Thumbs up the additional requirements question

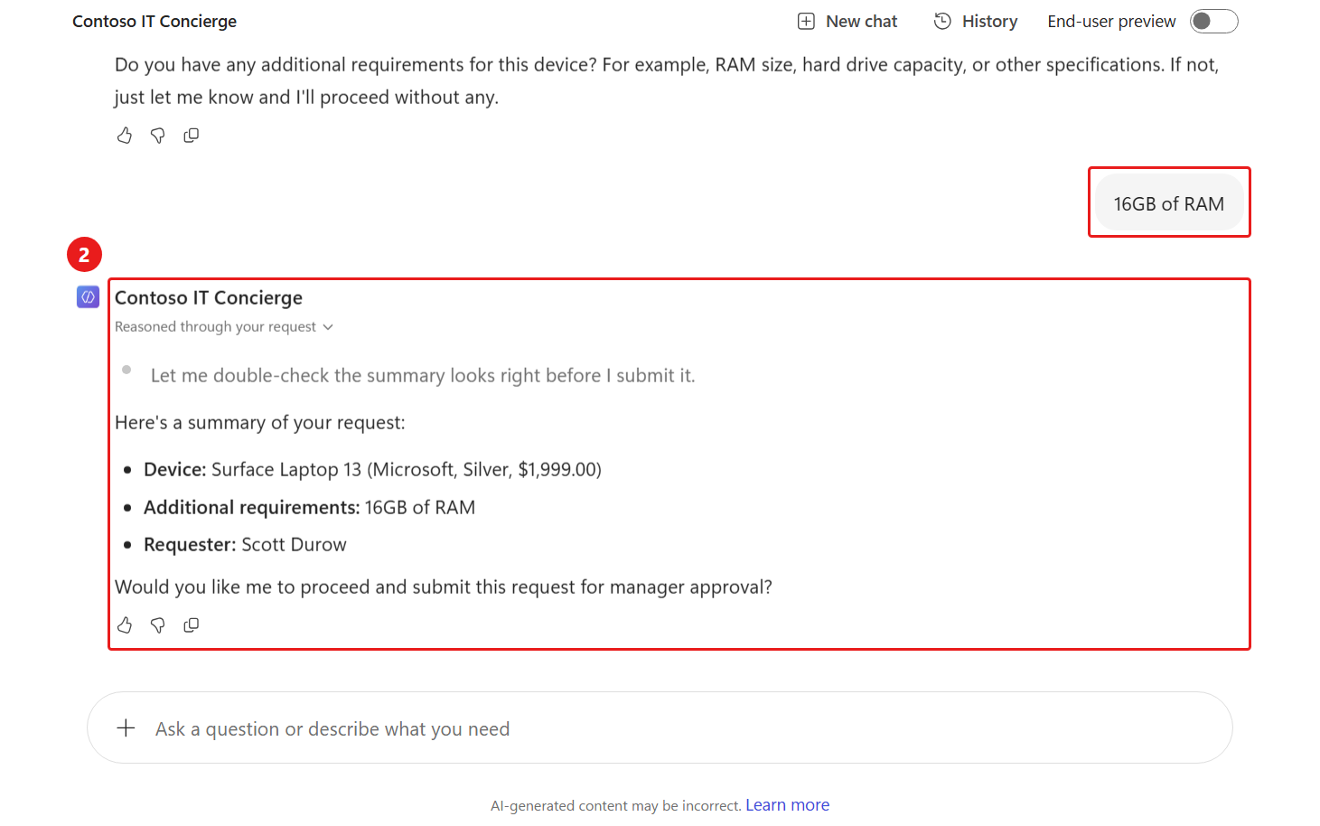pyautogui.click(x=125, y=136)
